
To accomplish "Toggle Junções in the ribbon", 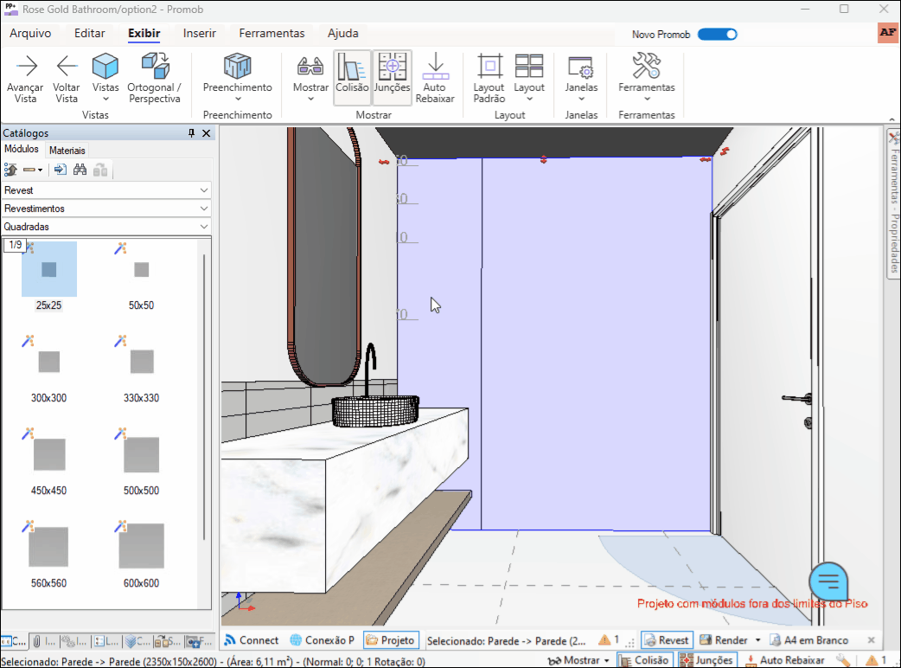I will pyautogui.click(x=392, y=78).
